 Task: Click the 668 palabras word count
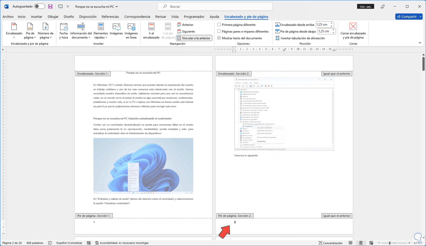[x=35, y=243]
